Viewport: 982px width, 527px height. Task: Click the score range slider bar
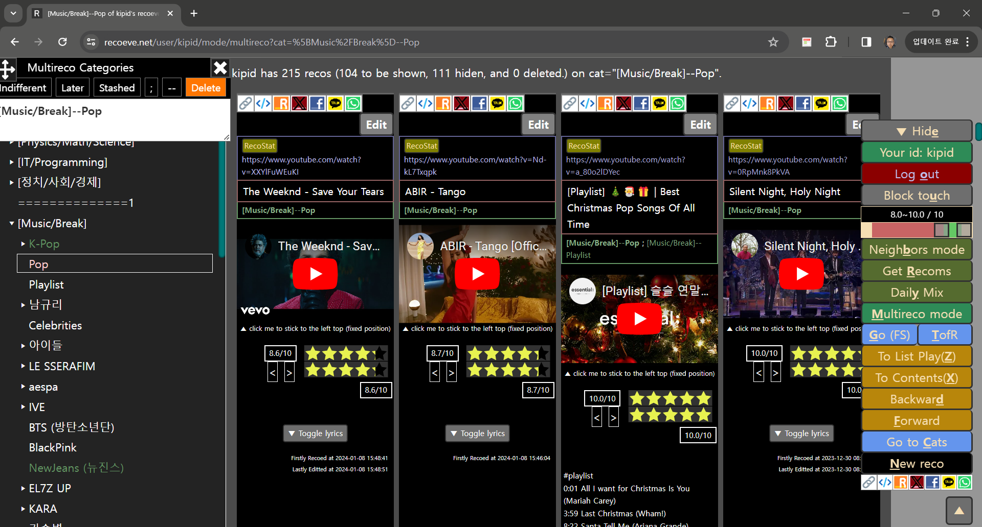917,230
